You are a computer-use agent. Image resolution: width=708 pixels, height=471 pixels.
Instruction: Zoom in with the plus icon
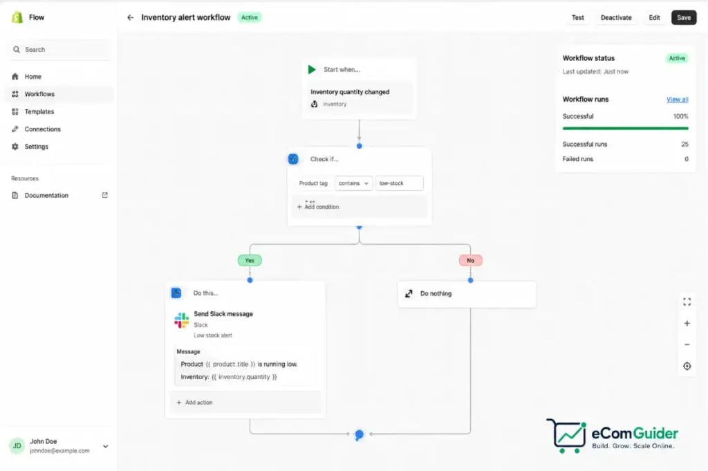687,323
